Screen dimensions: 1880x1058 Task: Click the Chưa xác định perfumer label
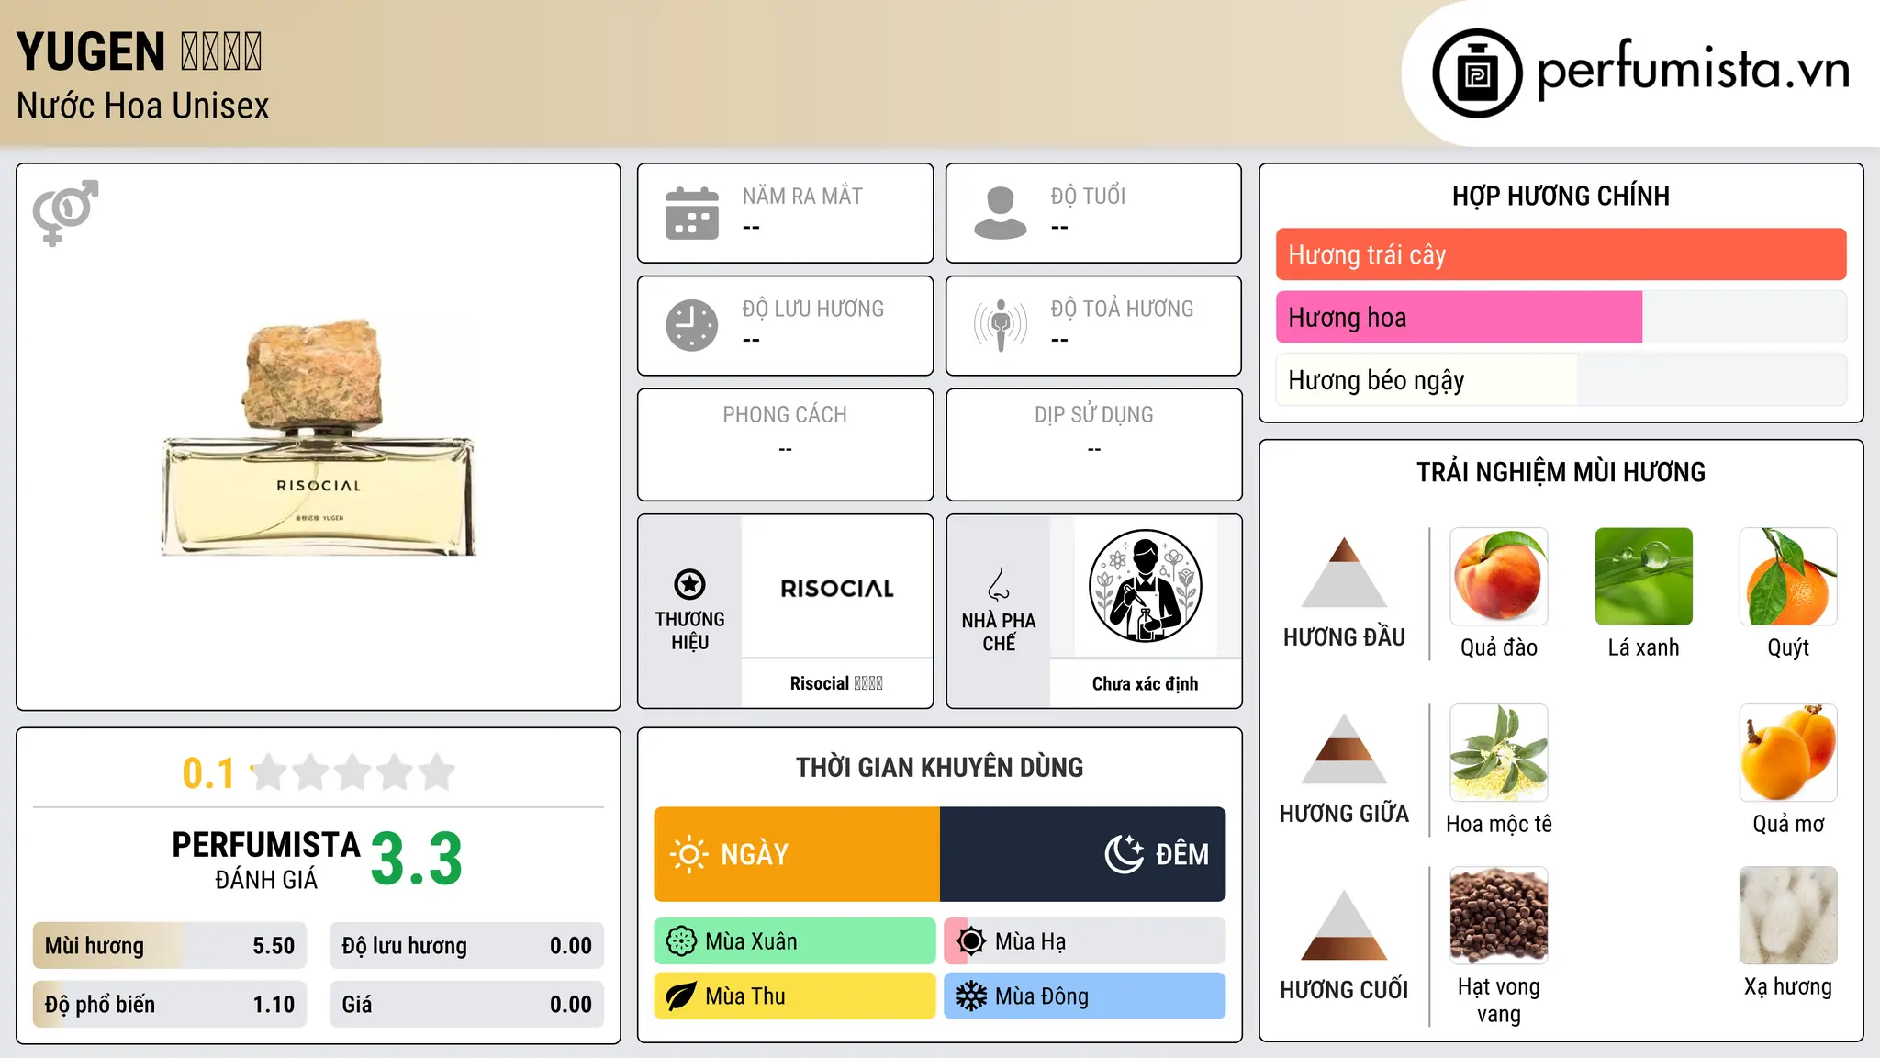[1145, 683]
